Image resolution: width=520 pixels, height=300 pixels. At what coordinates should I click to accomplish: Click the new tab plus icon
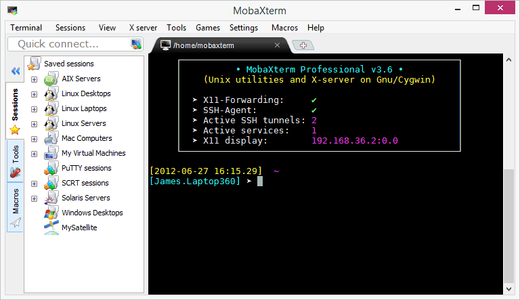(x=303, y=45)
